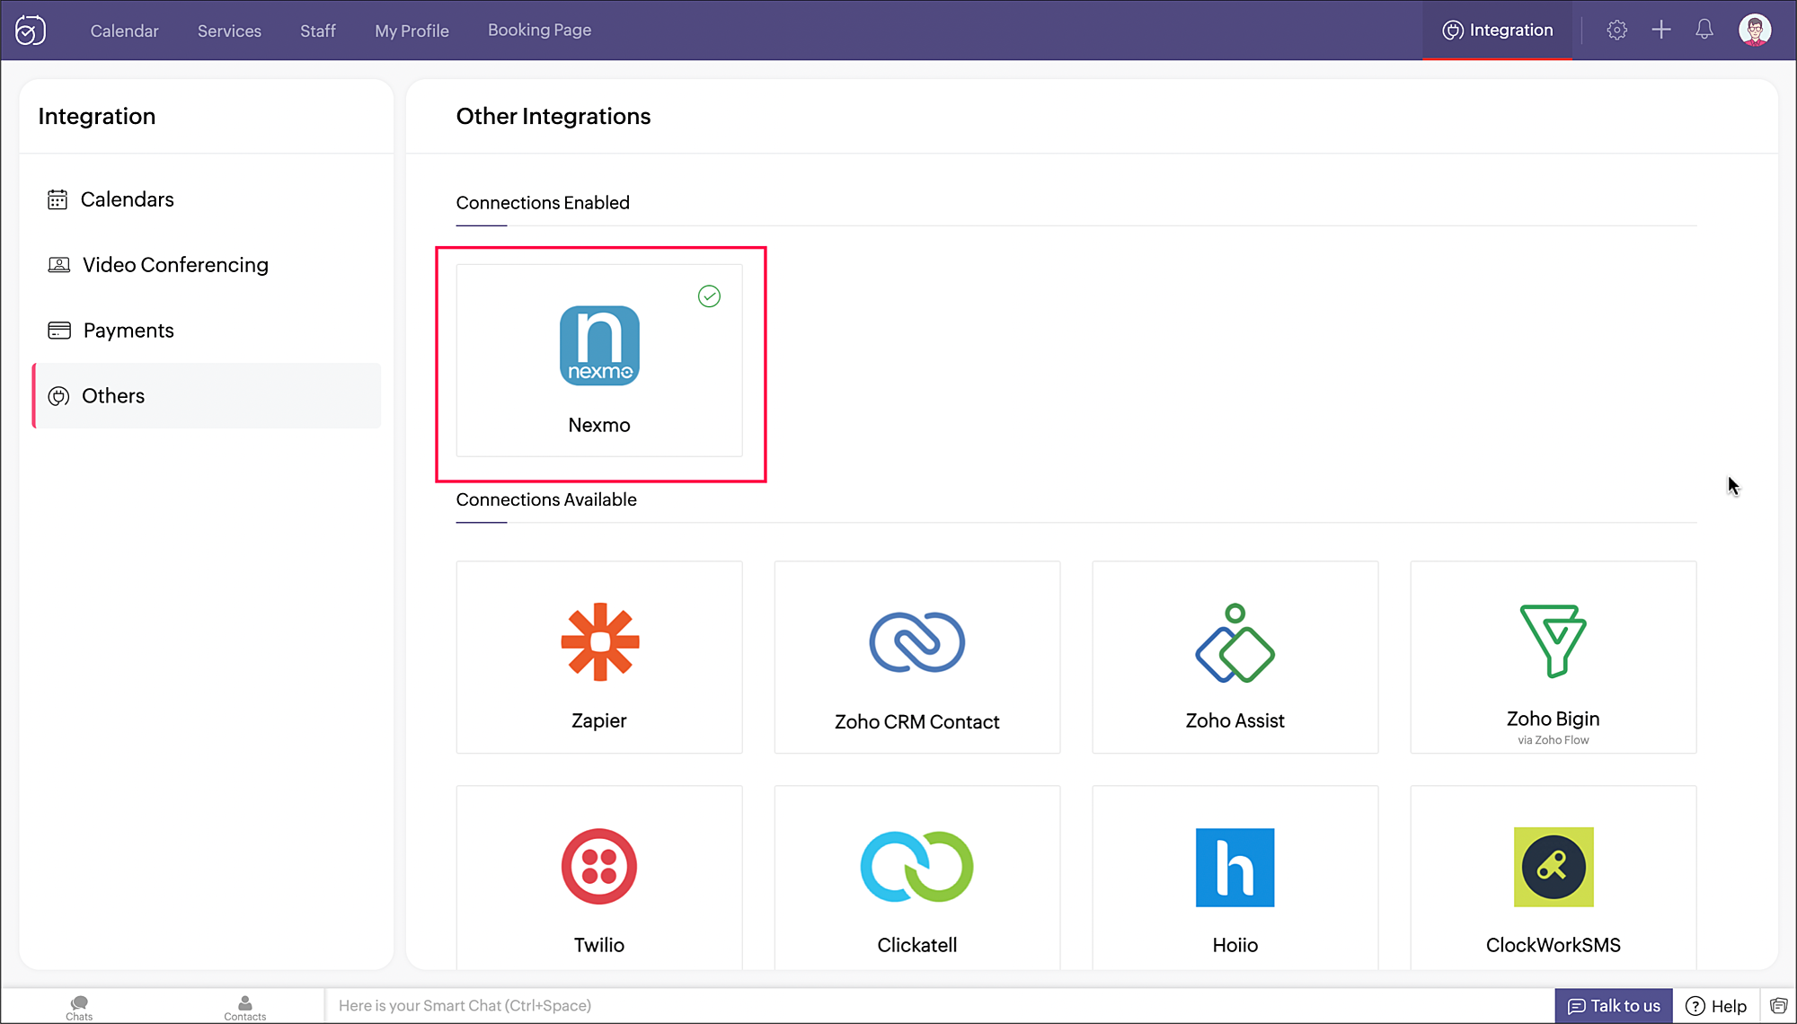Viewport: 1797px width, 1024px height.
Task: Open the Clickatell card label
Action: coord(916,945)
